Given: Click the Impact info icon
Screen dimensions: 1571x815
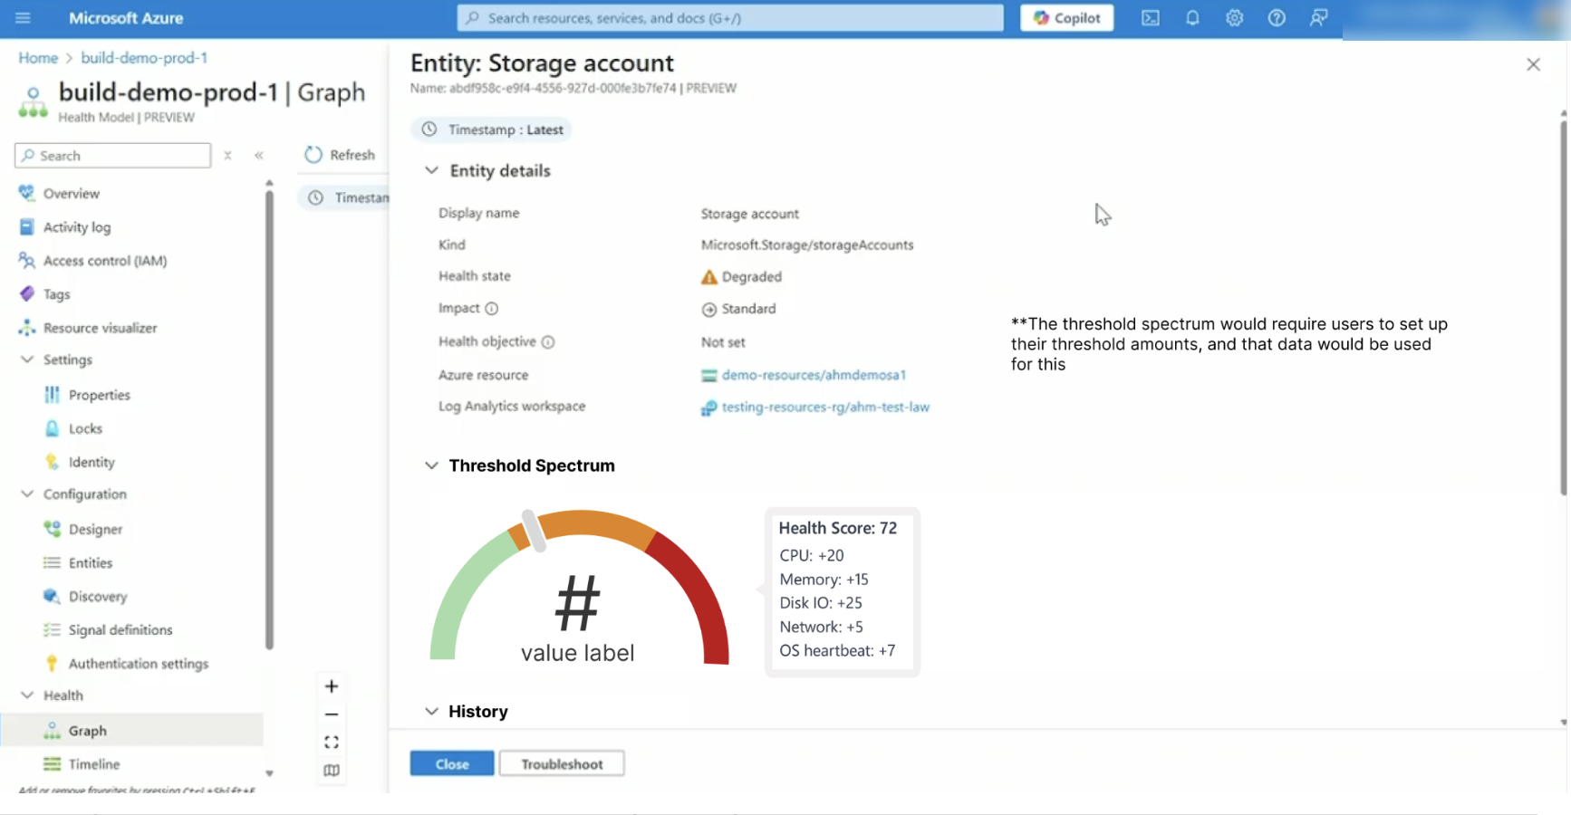Looking at the screenshot, I should coord(492,309).
